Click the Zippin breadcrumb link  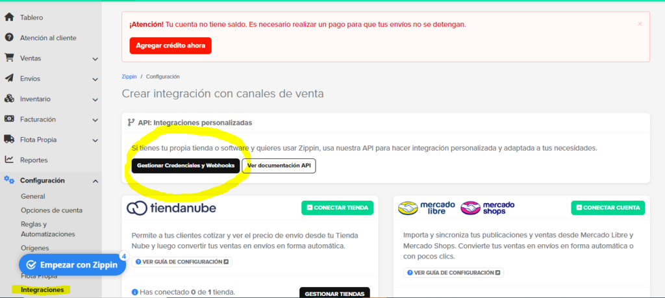pos(129,77)
